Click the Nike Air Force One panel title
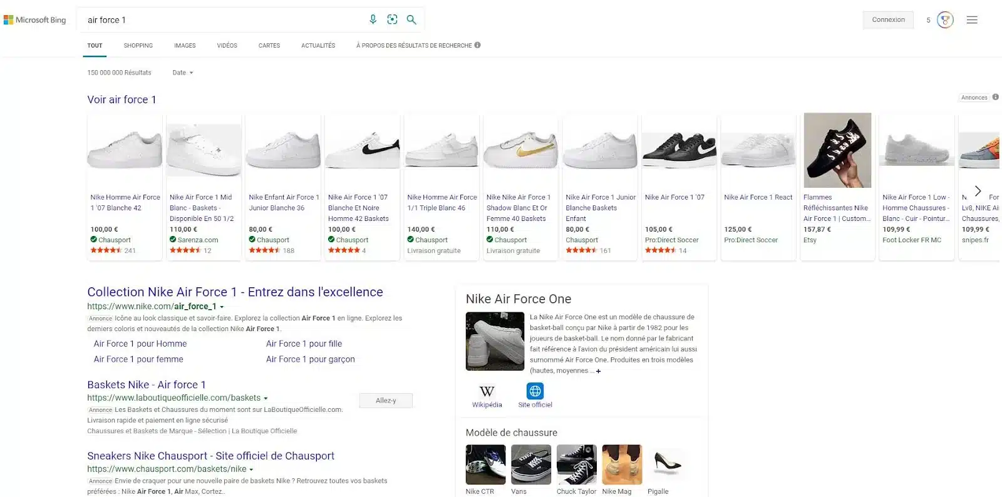This screenshot has width=1002, height=497. [x=519, y=299]
